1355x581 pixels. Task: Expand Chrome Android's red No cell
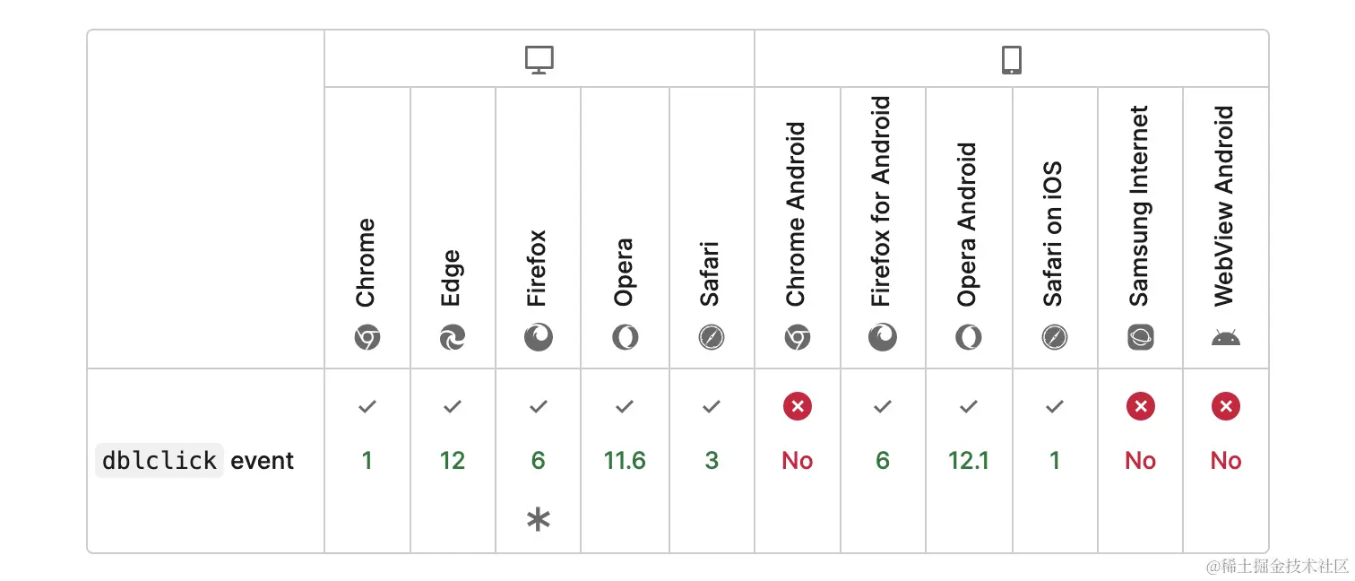coord(797,461)
